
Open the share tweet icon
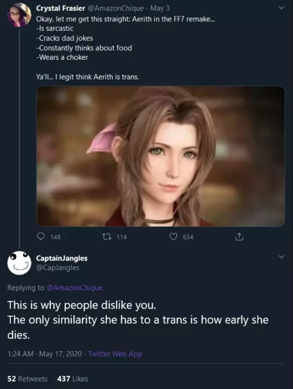pyautogui.click(x=239, y=237)
